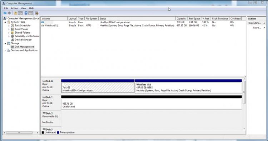The height and width of the screenshot is (141, 268).
Task: Click the Back arrow in the toolbar
Action: 5,13
